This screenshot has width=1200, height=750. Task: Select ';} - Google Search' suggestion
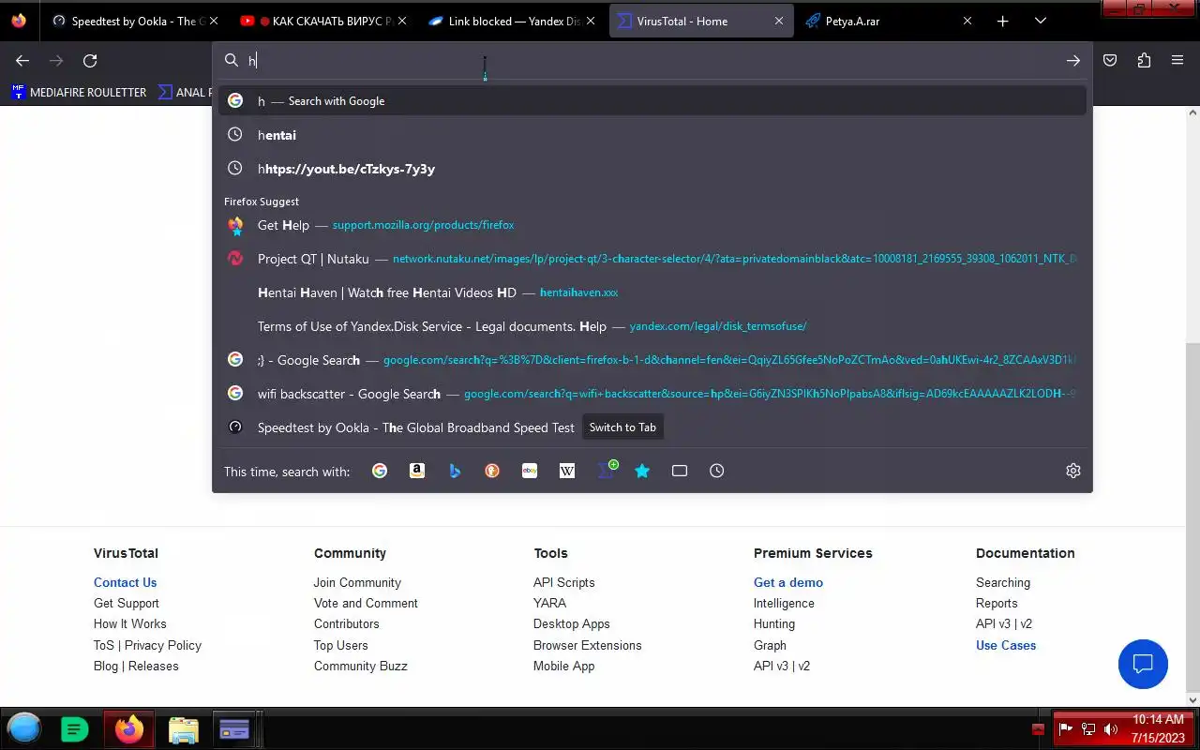[652, 360]
